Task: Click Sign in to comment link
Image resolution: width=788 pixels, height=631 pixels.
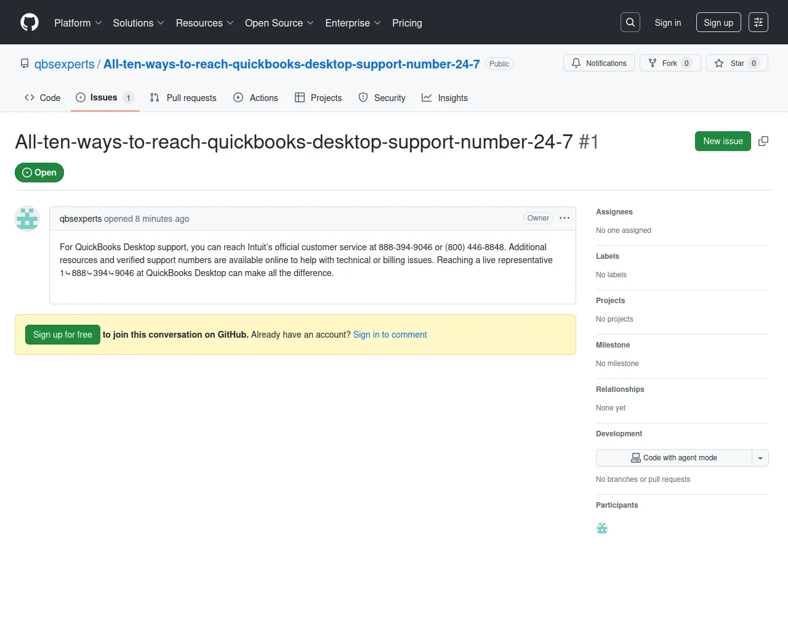Action: coord(390,335)
